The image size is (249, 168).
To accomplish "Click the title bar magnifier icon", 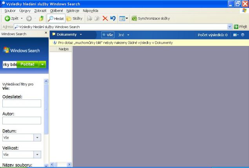I will click(3, 4).
